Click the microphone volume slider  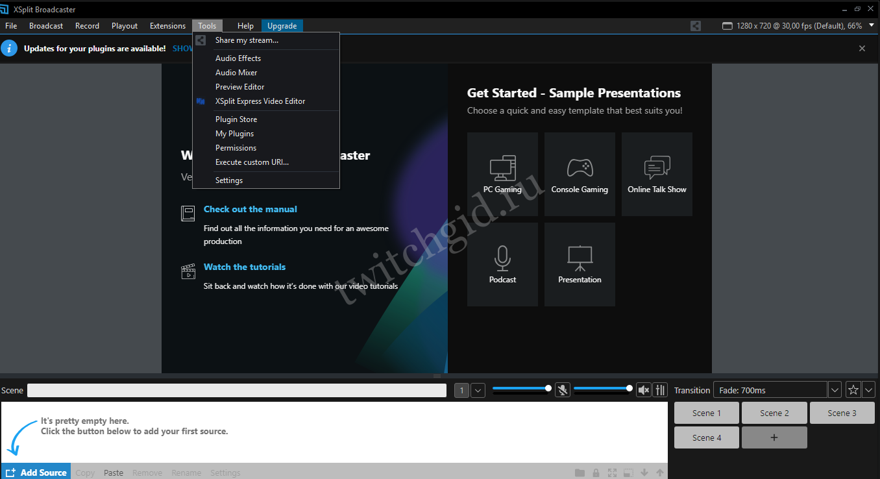(x=520, y=389)
